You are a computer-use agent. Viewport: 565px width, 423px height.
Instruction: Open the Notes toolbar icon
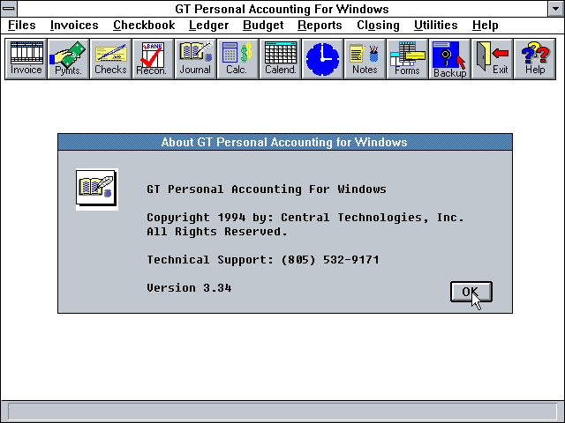click(365, 59)
